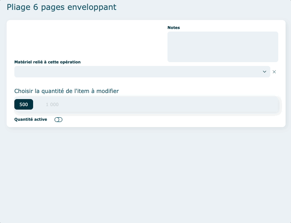Select the 500 quantity tab
Image resolution: width=291 pixels, height=223 pixels.
[x=24, y=104]
